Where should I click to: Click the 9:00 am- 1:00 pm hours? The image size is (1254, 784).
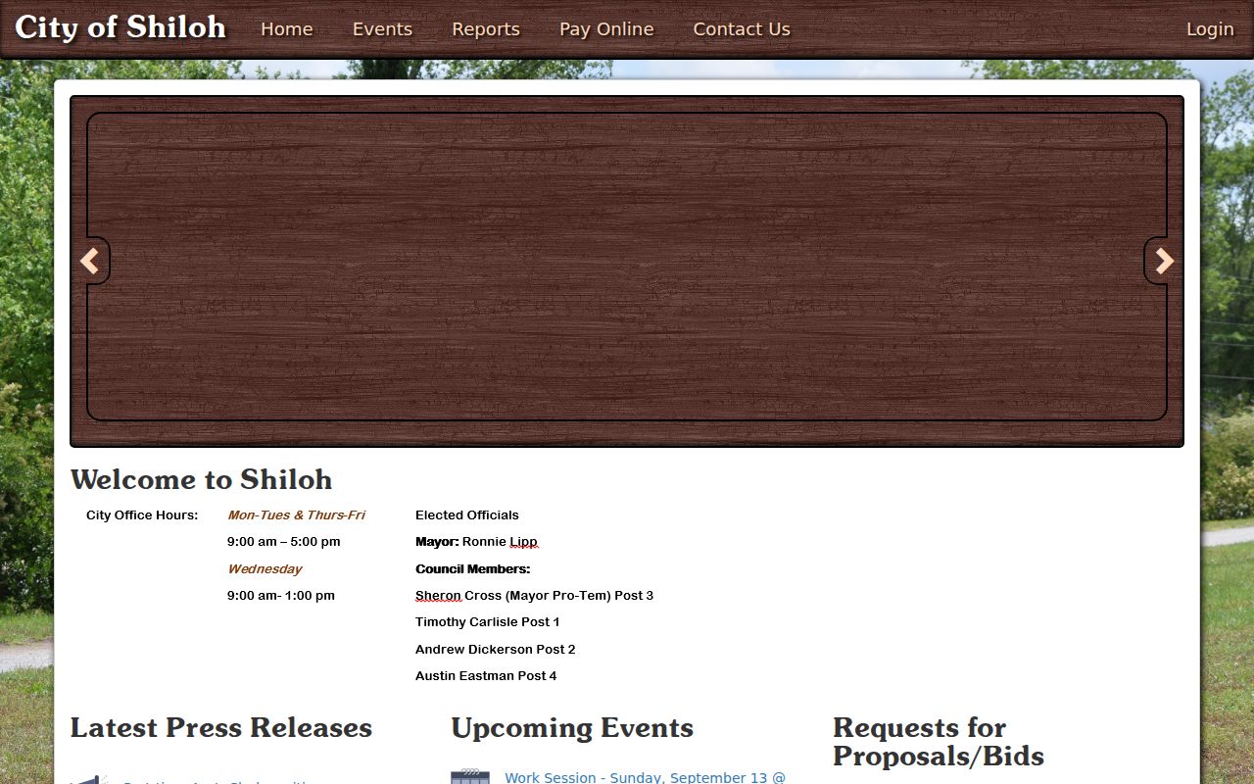tap(281, 595)
